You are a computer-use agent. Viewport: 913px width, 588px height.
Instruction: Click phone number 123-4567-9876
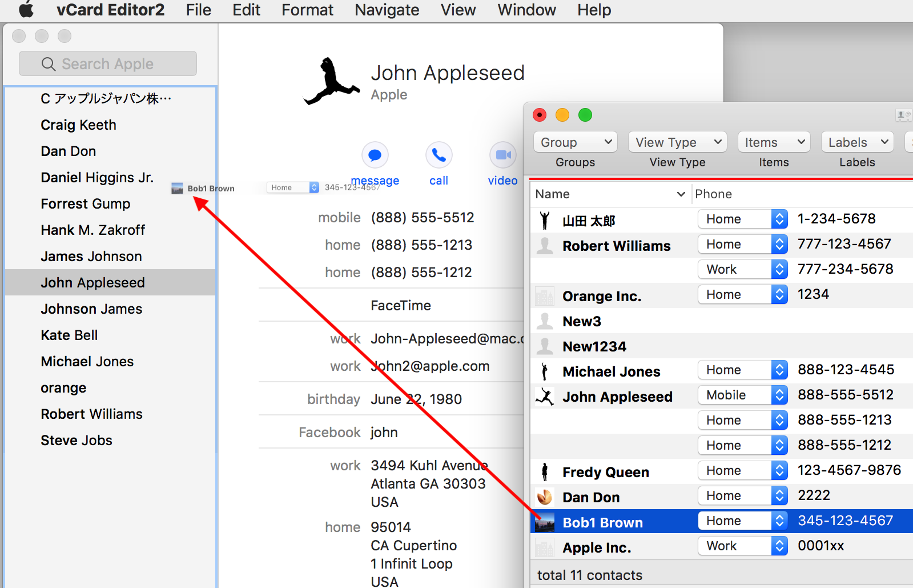(849, 470)
